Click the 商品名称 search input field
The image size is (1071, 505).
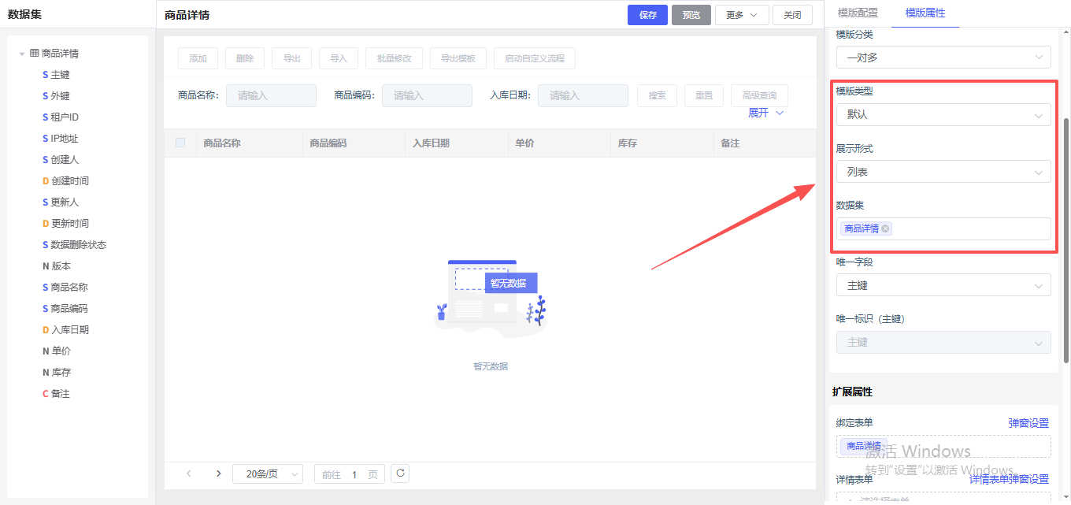tap(271, 96)
